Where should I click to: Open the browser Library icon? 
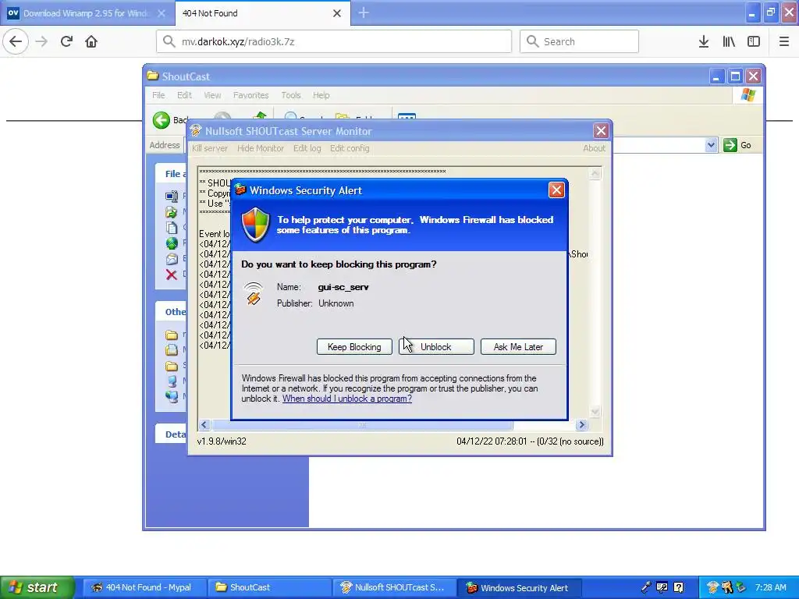[x=729, y=41]
